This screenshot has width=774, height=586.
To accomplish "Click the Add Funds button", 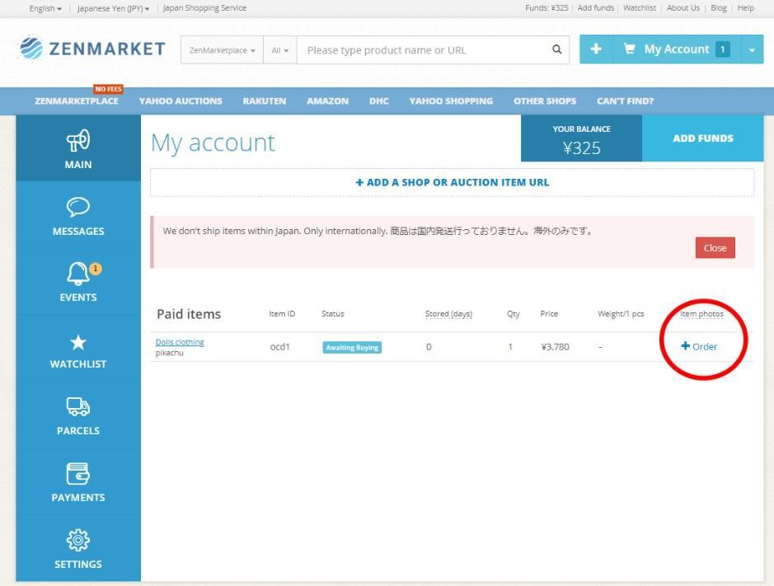I will coord(702,138).
